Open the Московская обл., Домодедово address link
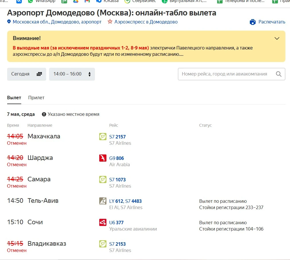Viewport: 290px width, 260px height. coord(57,22)
